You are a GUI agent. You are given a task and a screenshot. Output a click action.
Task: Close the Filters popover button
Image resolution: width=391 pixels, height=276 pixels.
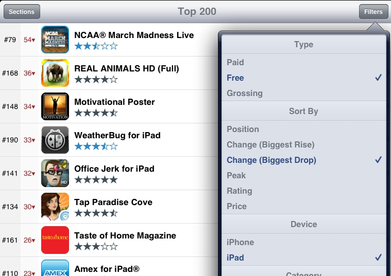(x=373, y=11)
